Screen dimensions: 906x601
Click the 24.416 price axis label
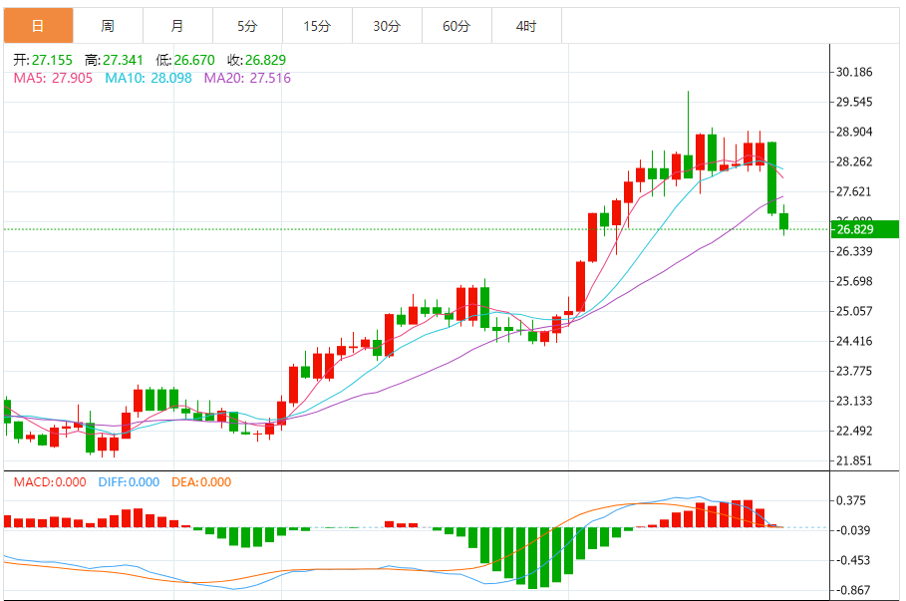(854, 341)
